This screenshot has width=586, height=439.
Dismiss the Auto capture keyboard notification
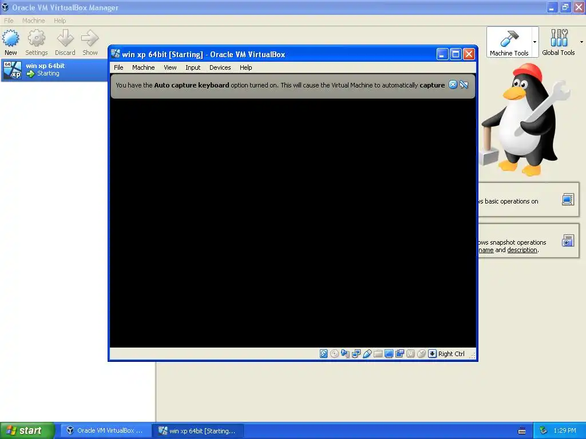coord(453,85)
